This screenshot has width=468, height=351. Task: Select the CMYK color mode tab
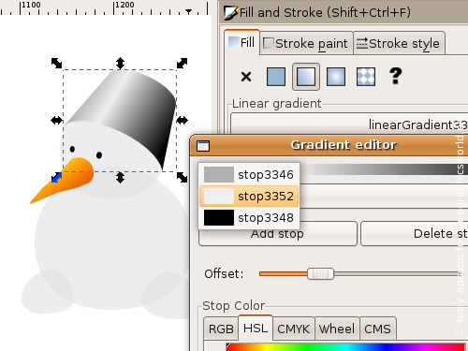point(293,329)
